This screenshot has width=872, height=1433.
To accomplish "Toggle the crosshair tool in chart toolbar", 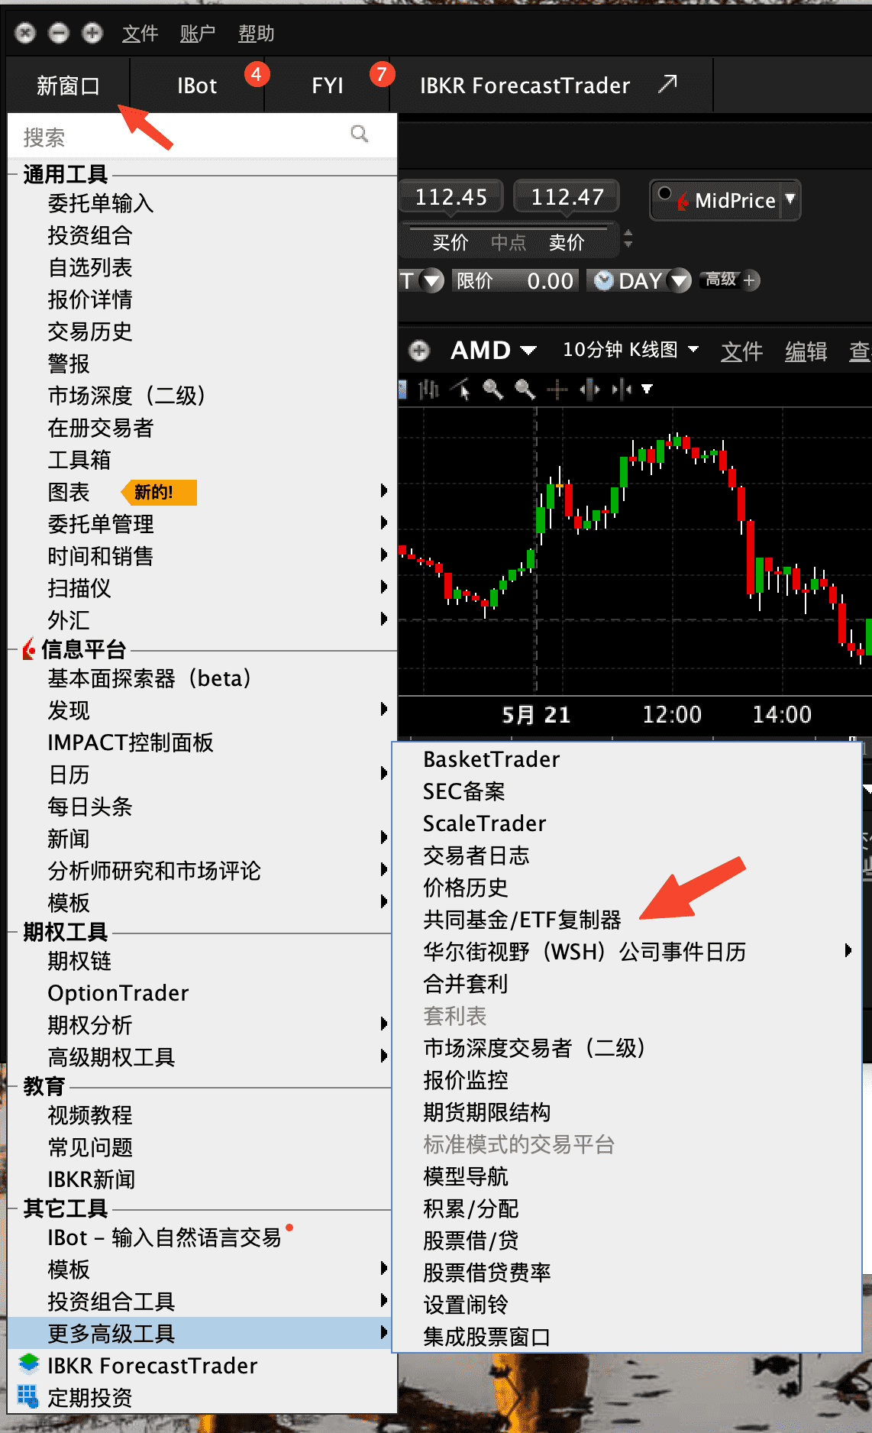I will coord(557,390).
